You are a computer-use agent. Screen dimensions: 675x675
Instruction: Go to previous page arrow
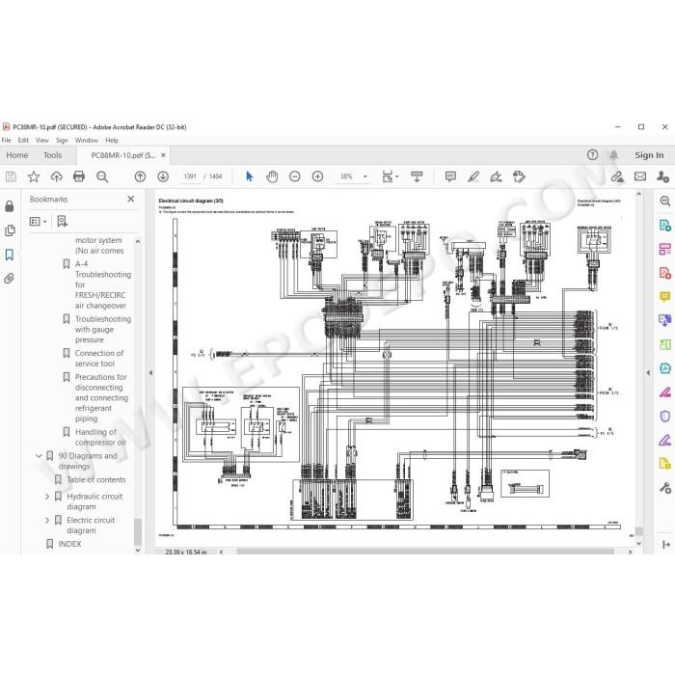(x=140, y=176)
